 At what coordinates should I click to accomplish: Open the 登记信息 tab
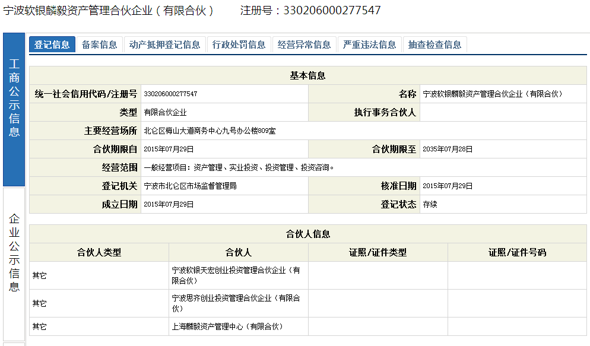click(x=52, y=45)
